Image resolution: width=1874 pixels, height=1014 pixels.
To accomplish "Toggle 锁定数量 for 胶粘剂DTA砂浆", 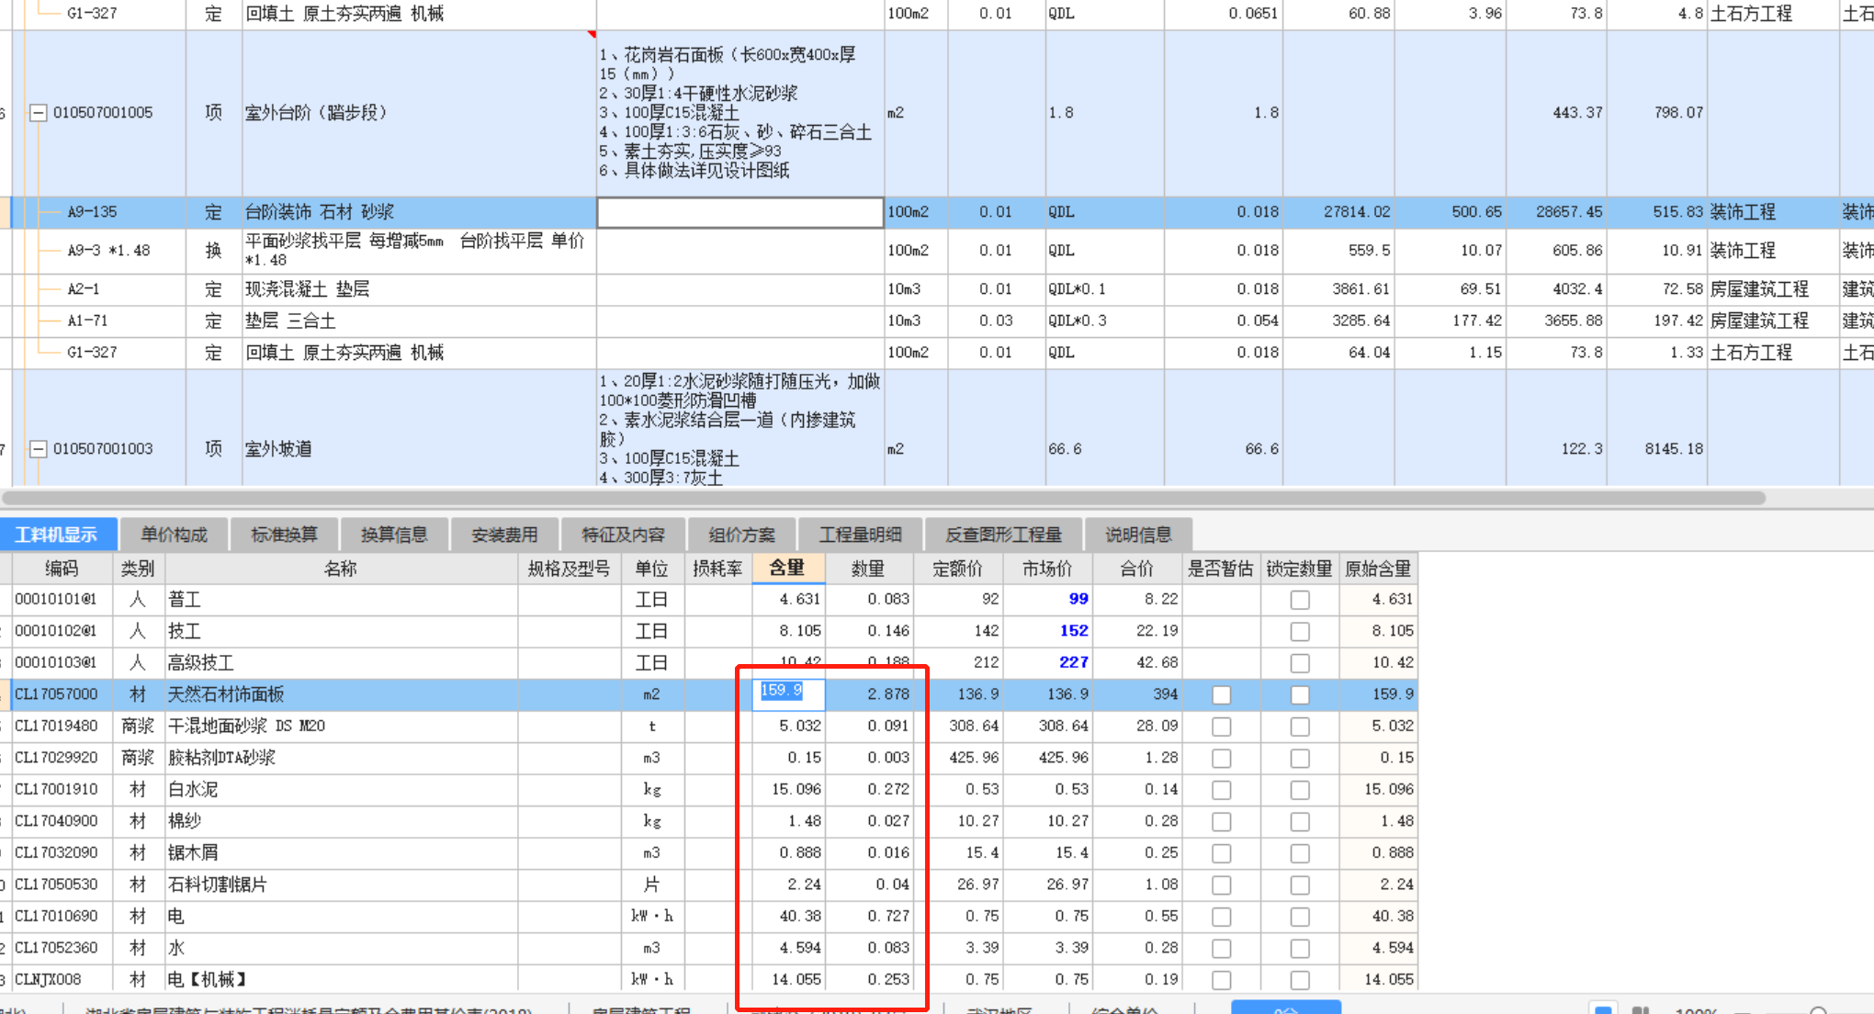I will (x=1300, y=759).
